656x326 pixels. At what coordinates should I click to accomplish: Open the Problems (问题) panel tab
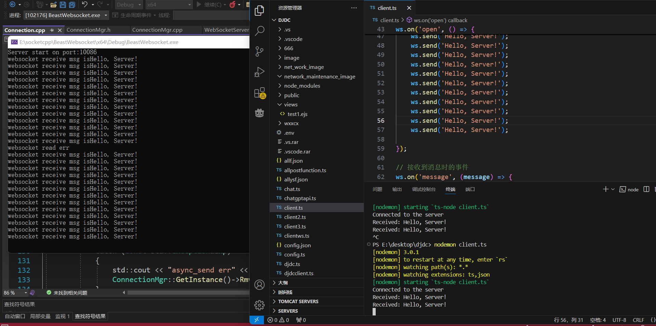click(377, 189)
